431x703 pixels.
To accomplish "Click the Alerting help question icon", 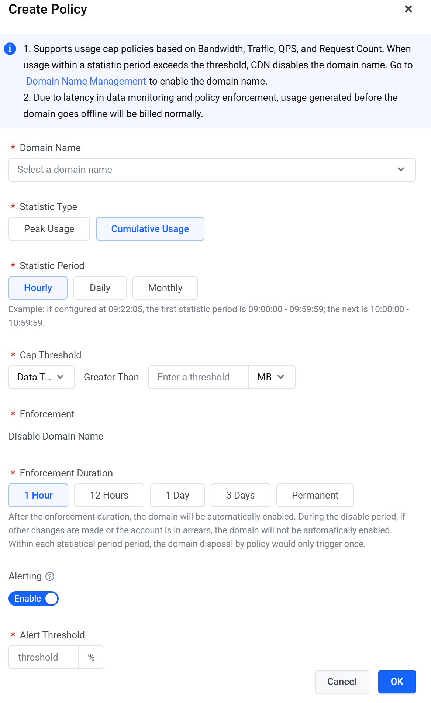I will (50, 576).
